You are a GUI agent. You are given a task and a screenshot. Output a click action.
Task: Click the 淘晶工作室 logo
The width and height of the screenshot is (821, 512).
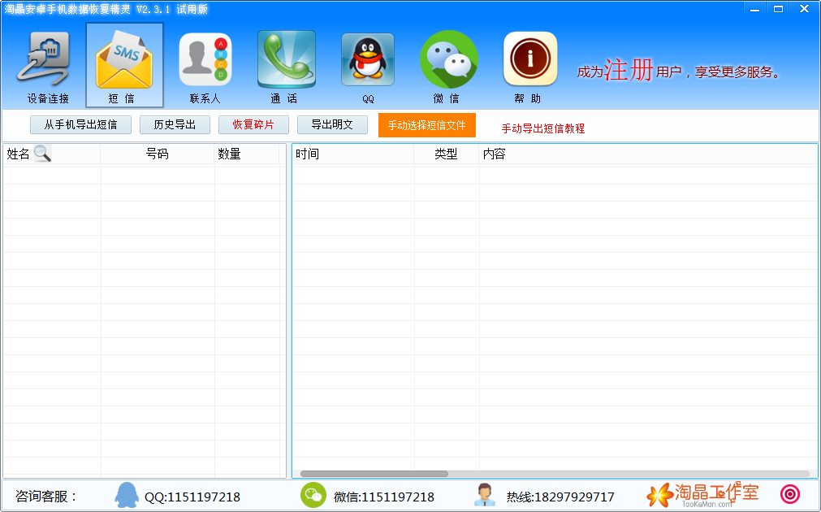(x=702, y=494)
